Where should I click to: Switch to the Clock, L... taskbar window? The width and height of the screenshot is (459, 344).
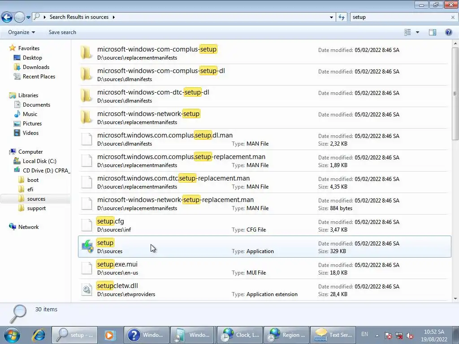[x=240, y=335]
